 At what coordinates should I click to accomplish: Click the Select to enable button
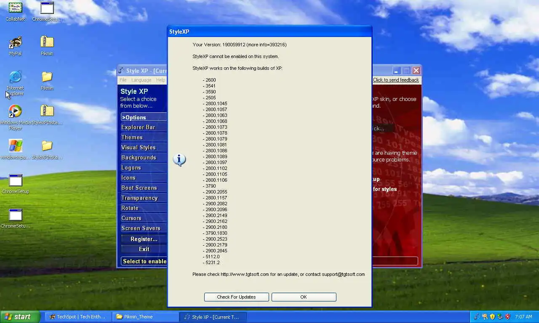[144, 261]
